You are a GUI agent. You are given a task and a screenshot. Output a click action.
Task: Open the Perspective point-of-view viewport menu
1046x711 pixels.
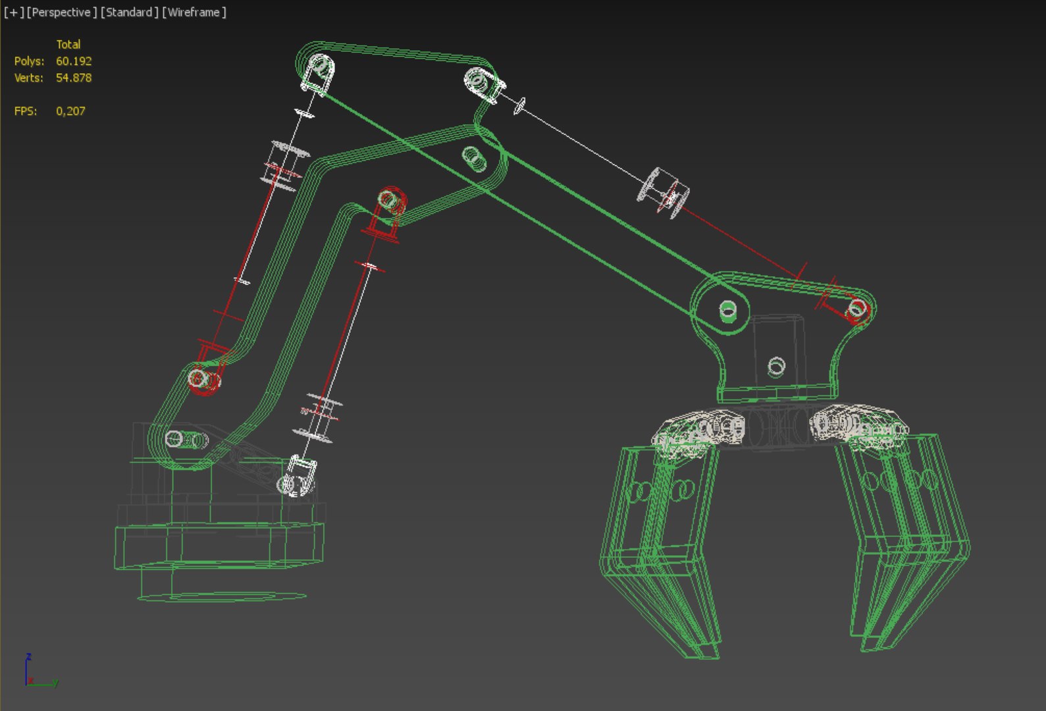tap(62, 13)
